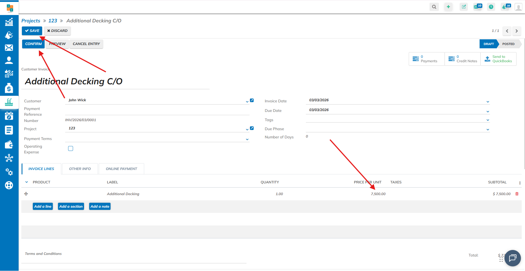The height and width of the screenshot is (271, 525).
Task: Open the Due Phase dropdown
Action: pos(488,130)
